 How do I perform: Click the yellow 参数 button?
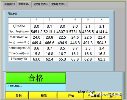[x=17, y=95]
